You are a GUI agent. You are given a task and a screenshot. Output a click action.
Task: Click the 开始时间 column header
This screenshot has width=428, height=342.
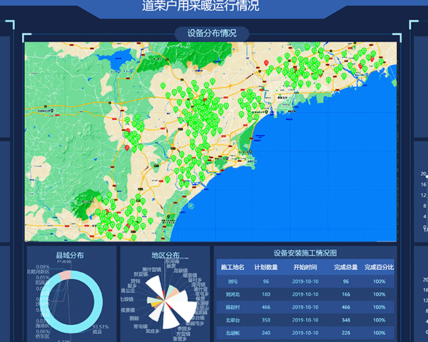pyautogui.click(x=307, y=267)
